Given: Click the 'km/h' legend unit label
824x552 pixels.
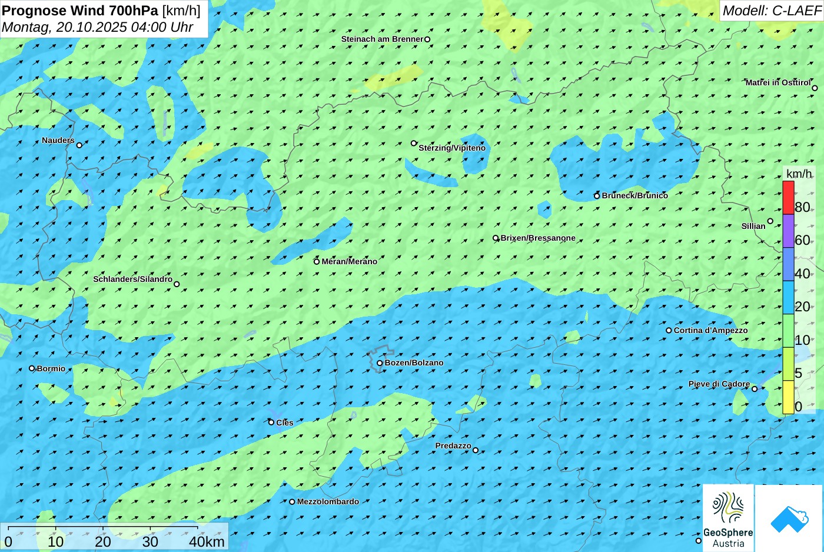Looking at the screenshot, I should coord(799,173).
